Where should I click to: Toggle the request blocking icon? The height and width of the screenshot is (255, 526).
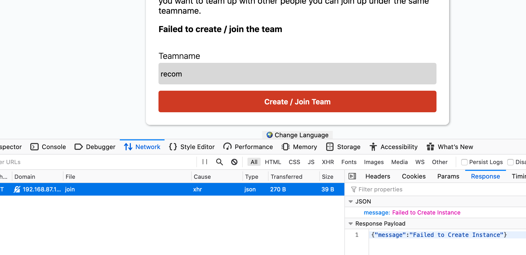[x=234, y=162]
